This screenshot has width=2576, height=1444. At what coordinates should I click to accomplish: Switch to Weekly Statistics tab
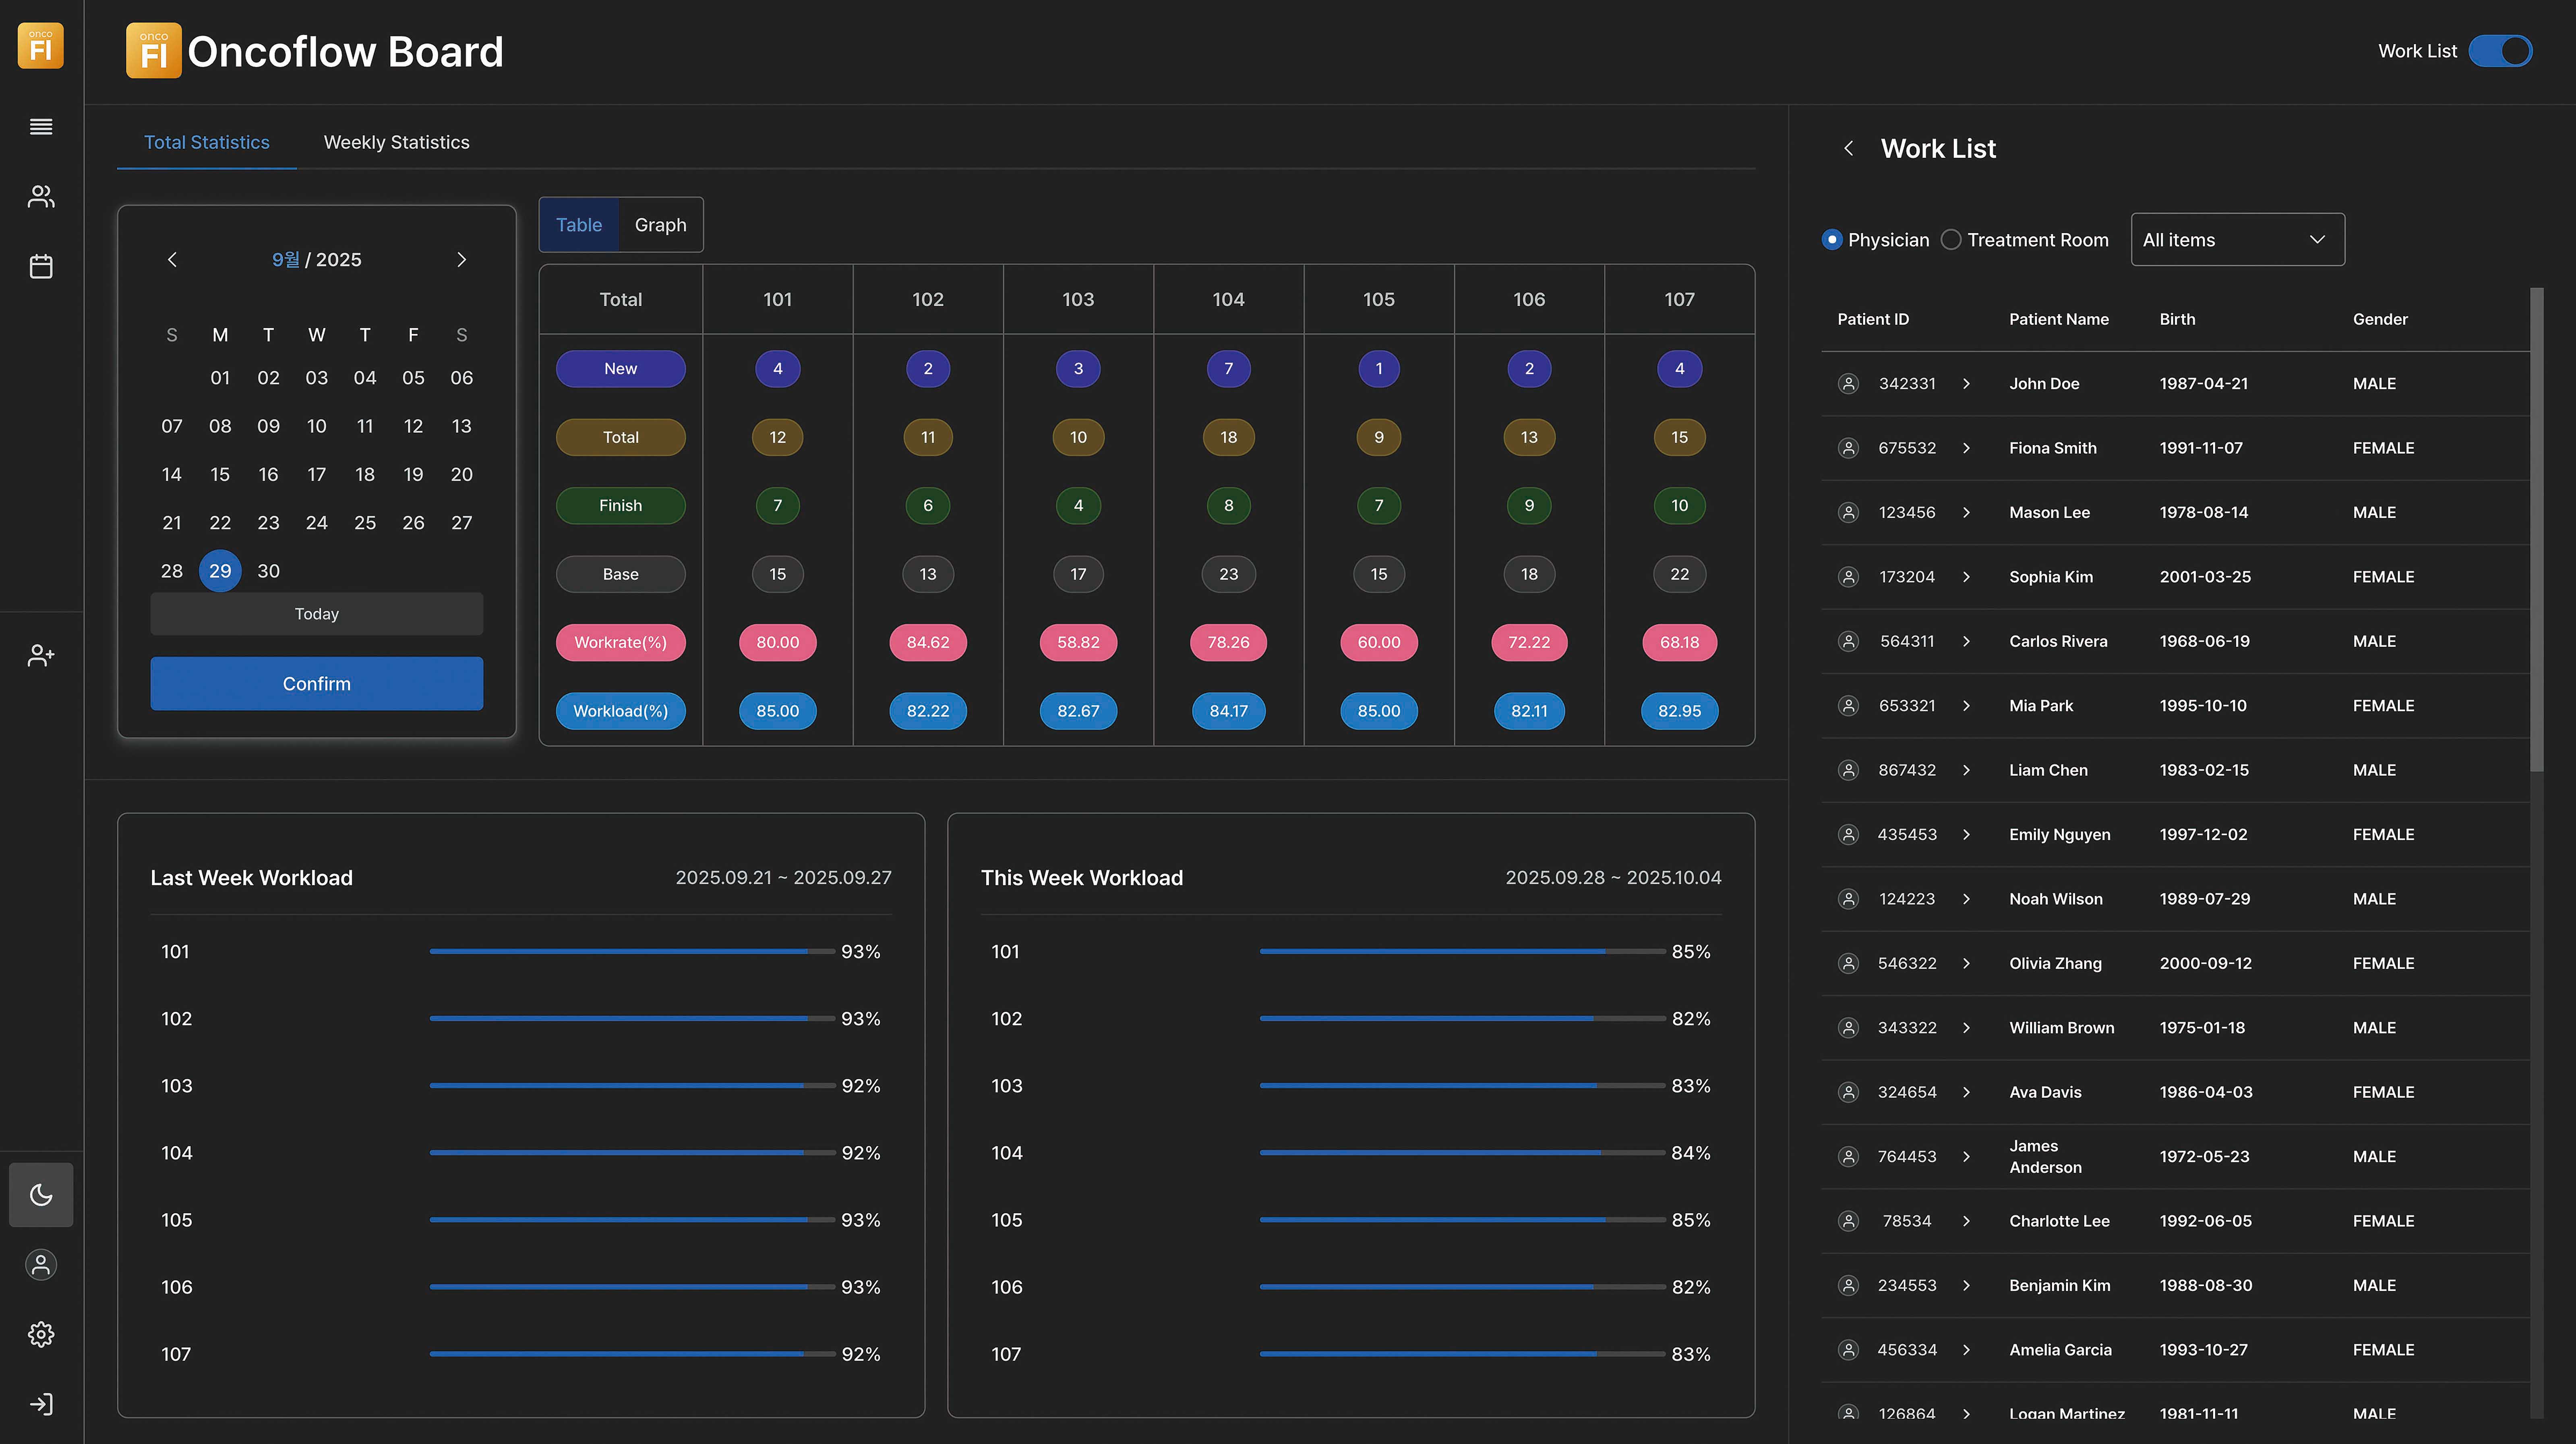pos(396,143)
